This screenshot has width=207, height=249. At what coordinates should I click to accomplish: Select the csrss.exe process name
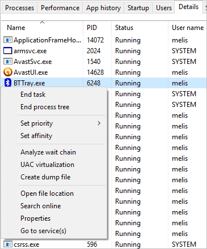(27, 244)
